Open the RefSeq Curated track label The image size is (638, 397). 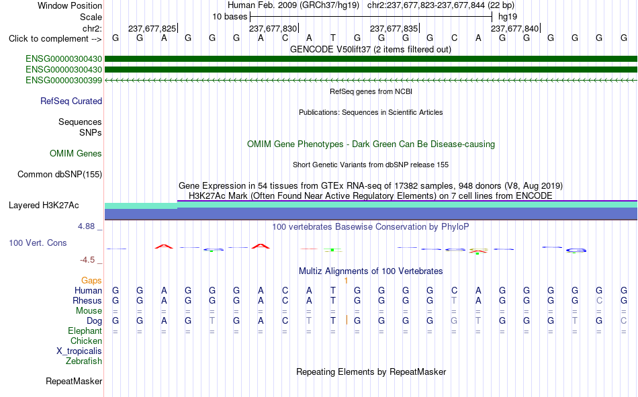pyautogui.click(x=71, y=101)
